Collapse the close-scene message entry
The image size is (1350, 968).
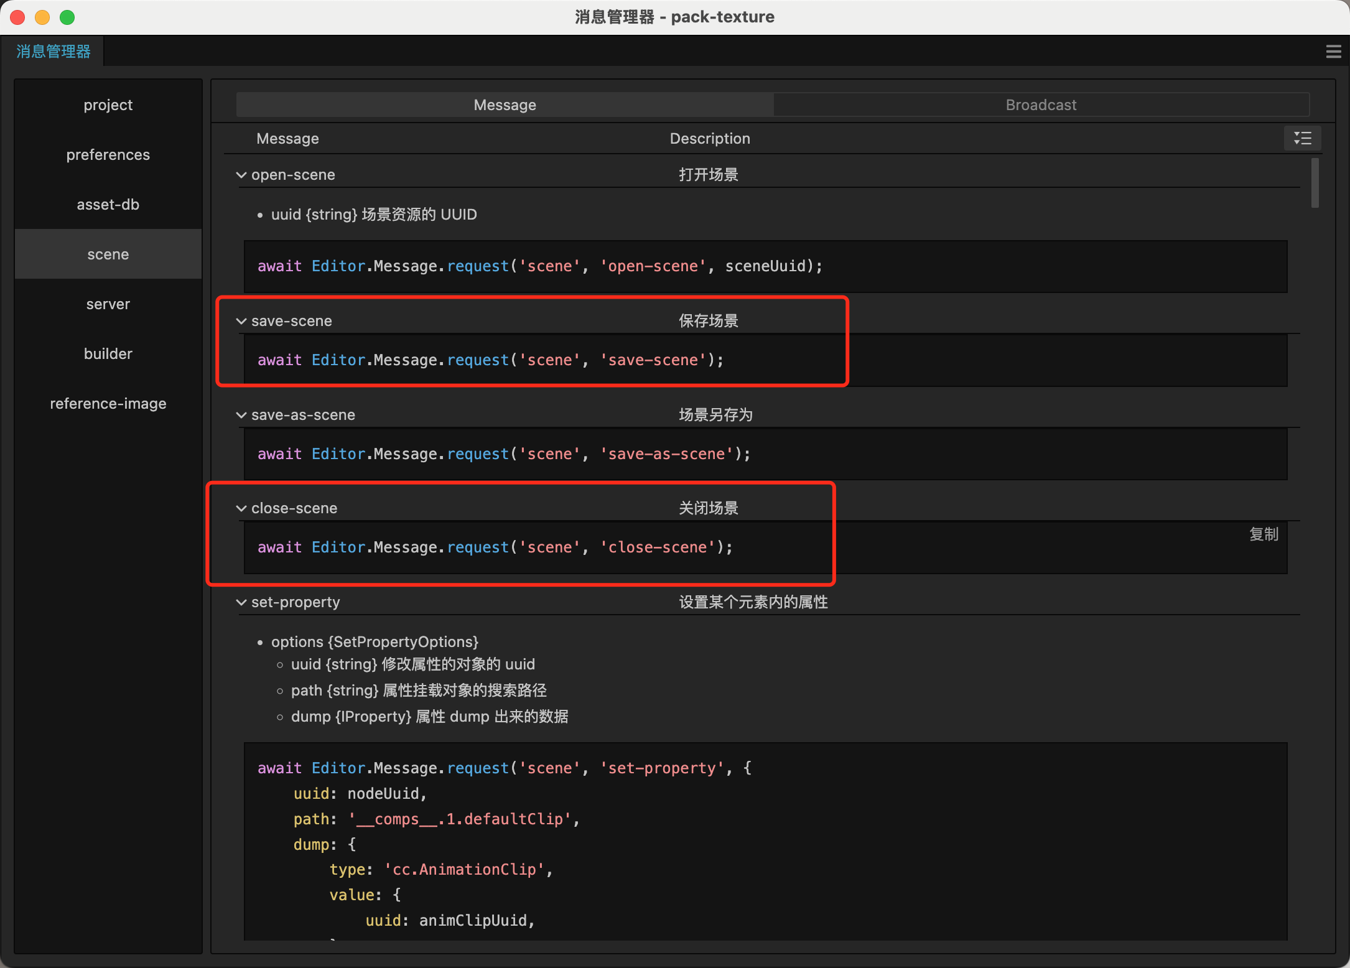pyautogui.click(x=241, y=509)
